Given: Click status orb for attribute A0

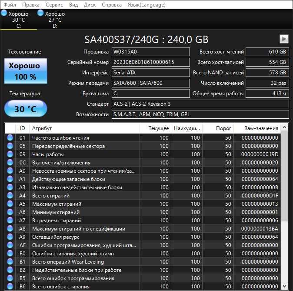Looking at the screenshot, I should [x=10, y=171].
